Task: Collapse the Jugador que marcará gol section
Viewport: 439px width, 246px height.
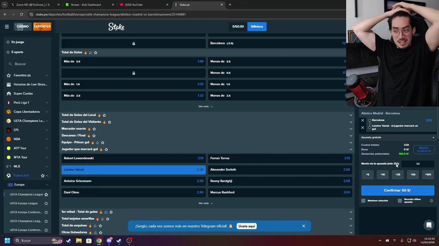Action: [x=351, y=149]
